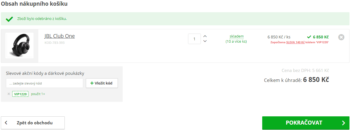The image size is (350, 130).
Task: Click the Celkem k úhradě total amount
Action: pos(316,80)
